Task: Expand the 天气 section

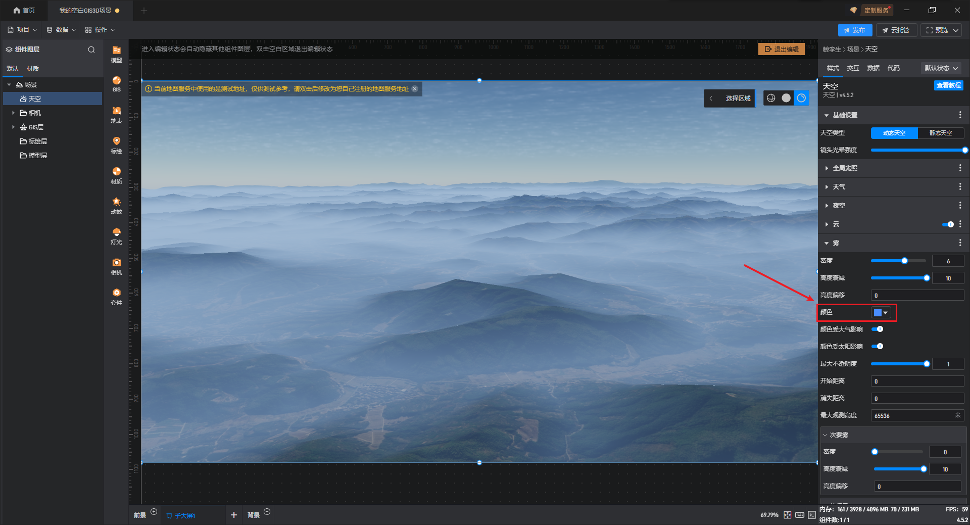Action: (827, 187)
